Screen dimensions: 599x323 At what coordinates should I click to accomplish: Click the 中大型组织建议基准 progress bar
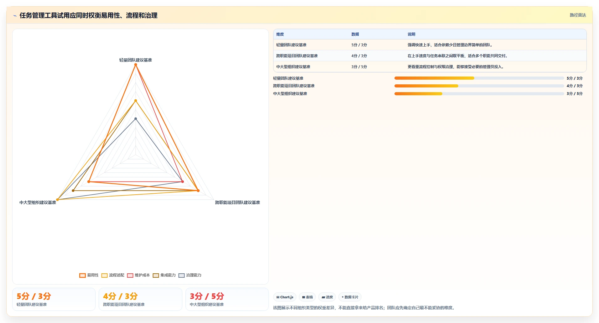[479, 94]
